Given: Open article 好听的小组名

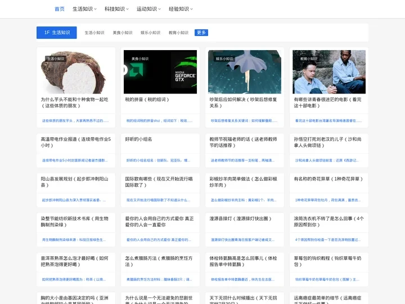Looking at the screenshot, I should [x=138, y=139].
